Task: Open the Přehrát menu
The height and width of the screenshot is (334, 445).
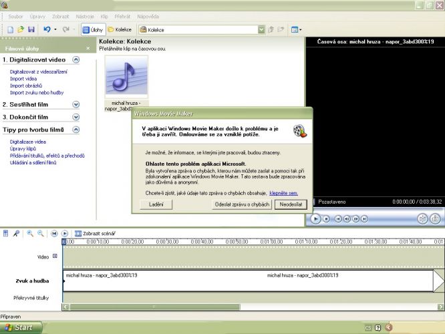Action: click(x=122, y=17)
